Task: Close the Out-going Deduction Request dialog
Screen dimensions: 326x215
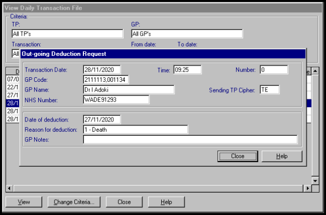Action: [x=238, y=156]
